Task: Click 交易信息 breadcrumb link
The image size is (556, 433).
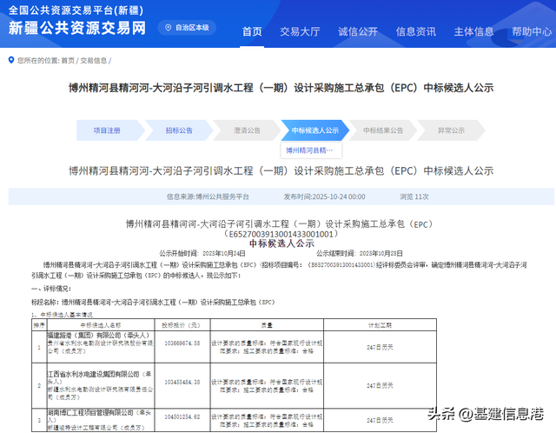Action: [94, 61]
